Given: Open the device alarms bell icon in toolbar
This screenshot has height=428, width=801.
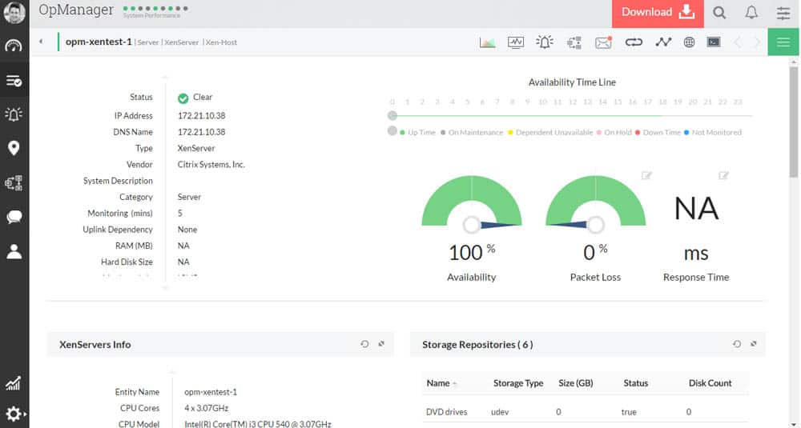Looking at the screenshot, I should pos(545,42).
